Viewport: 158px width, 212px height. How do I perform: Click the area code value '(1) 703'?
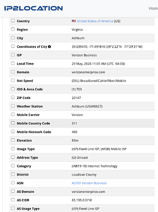(x=77, y=89)
